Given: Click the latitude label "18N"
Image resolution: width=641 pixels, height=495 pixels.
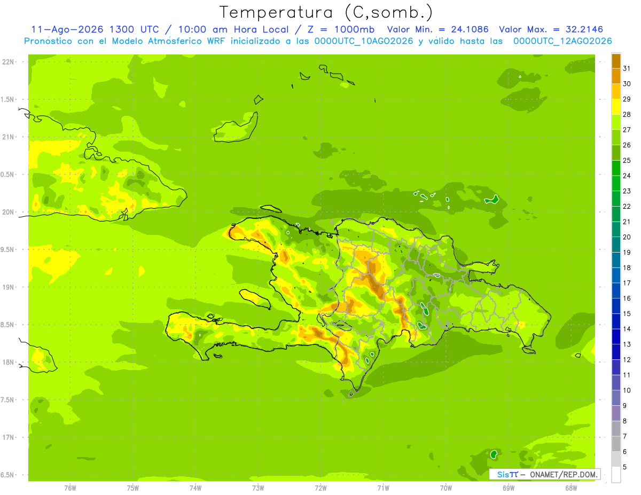Looking at the screenshot, I should [x=8, y=362].
